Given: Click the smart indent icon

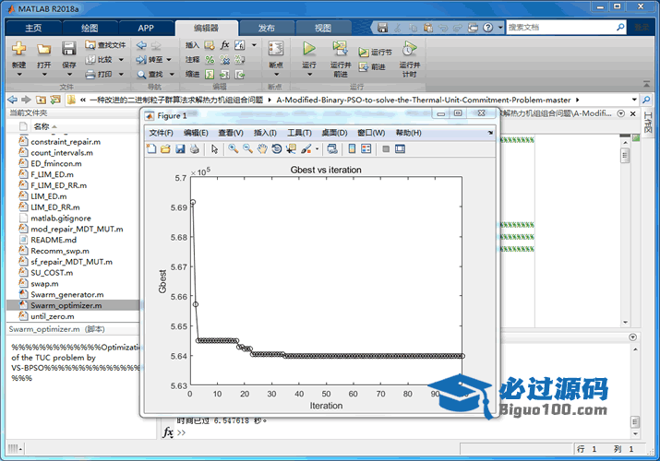Looking at the screenshot, I should tap(210, 75).
